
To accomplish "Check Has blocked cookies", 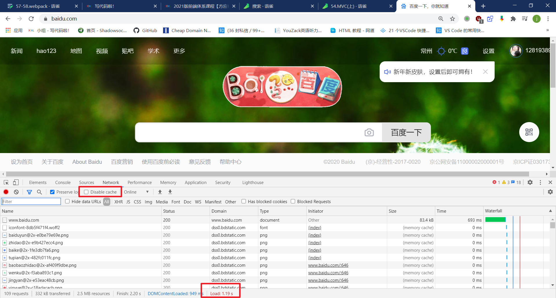I will pyautogui.click(x=244, y=201).
